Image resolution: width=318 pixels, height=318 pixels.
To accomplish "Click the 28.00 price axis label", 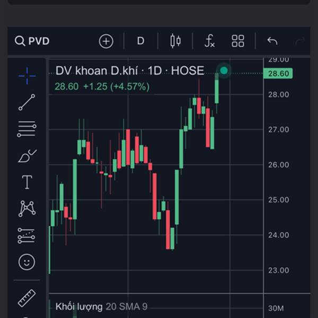I will coord(279,94).
